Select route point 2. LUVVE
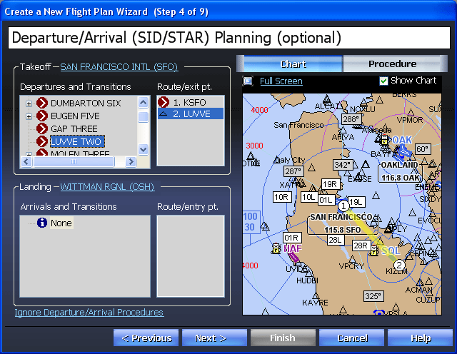The height and width of the screenshot is (354, 457). [191, 113]
